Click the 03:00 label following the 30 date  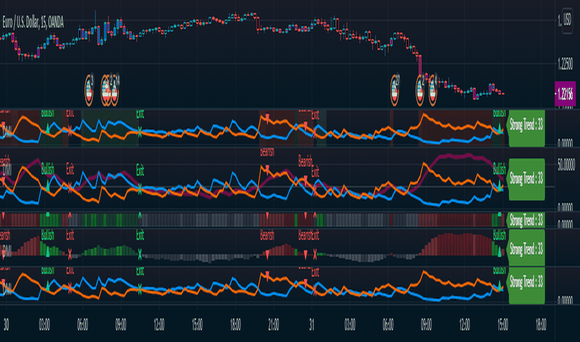click(x=44, y=325)
